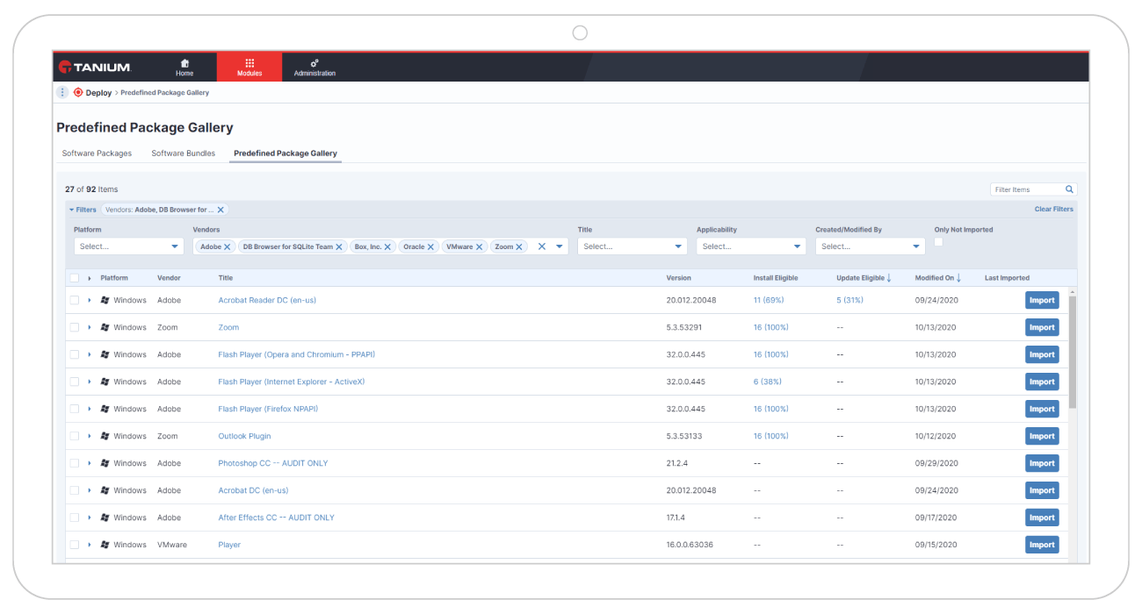Open the Zoom package title link
This screenshot has width=1142, height=614.
228,327
